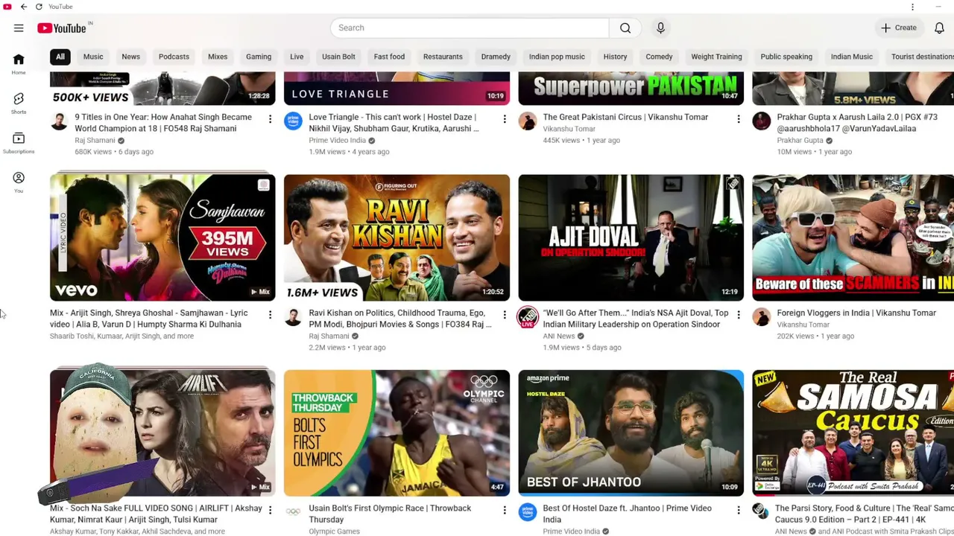954x536 pixels.
Task: Open options for Samjhawan mix
Action: point(270,315)
